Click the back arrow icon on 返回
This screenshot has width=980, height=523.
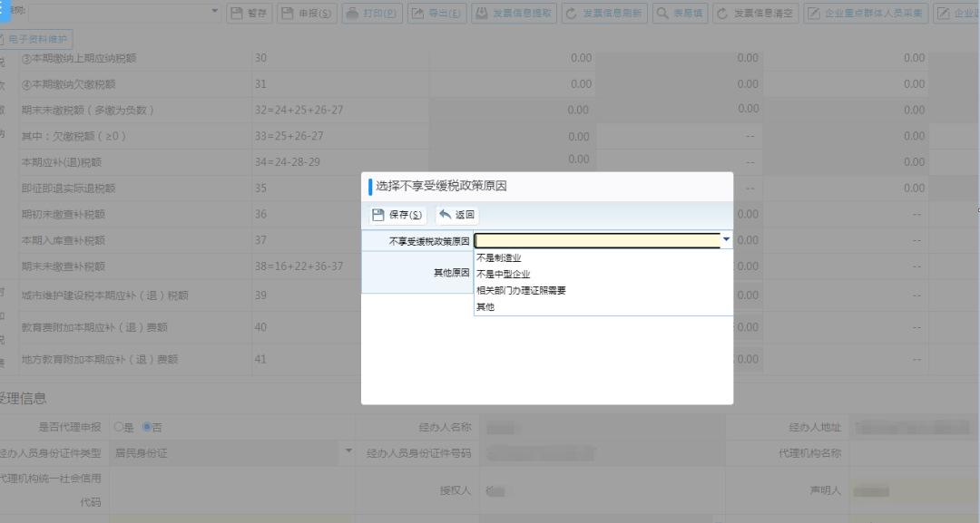click(445, 214)
